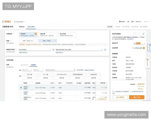This screenshot has width=151, height=121.
Task: Open 华南2 (河源) region dropdown
Action: (48, 41)
